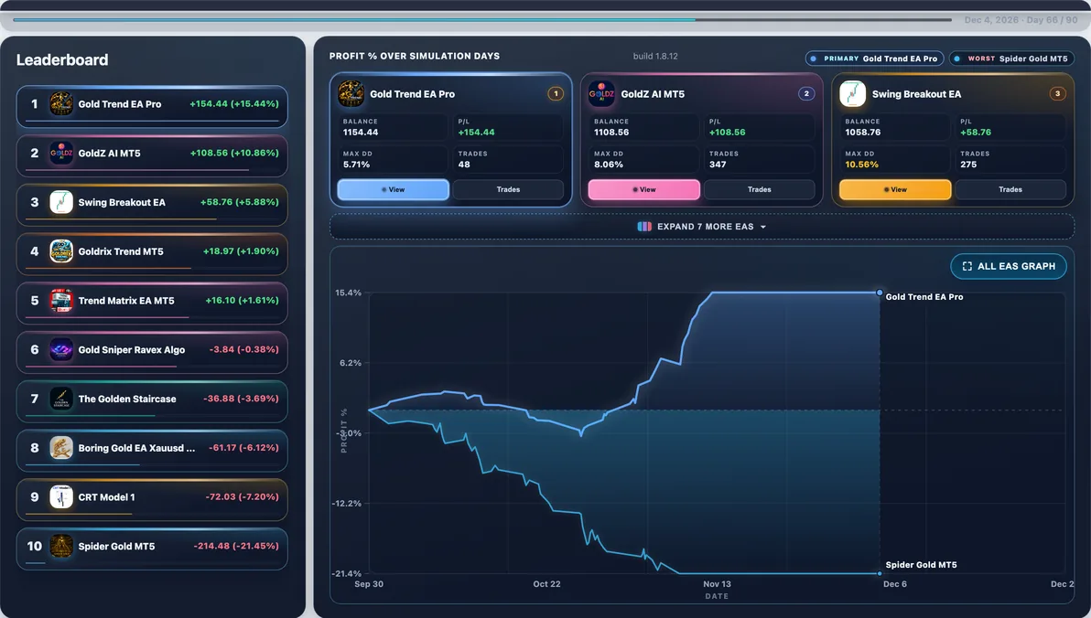Image resolution: width=1091 pixels, height=618 pixels.
Task: Click dropdown arrow next to Expand 7 More EAs
Action: tap(763, 228)
